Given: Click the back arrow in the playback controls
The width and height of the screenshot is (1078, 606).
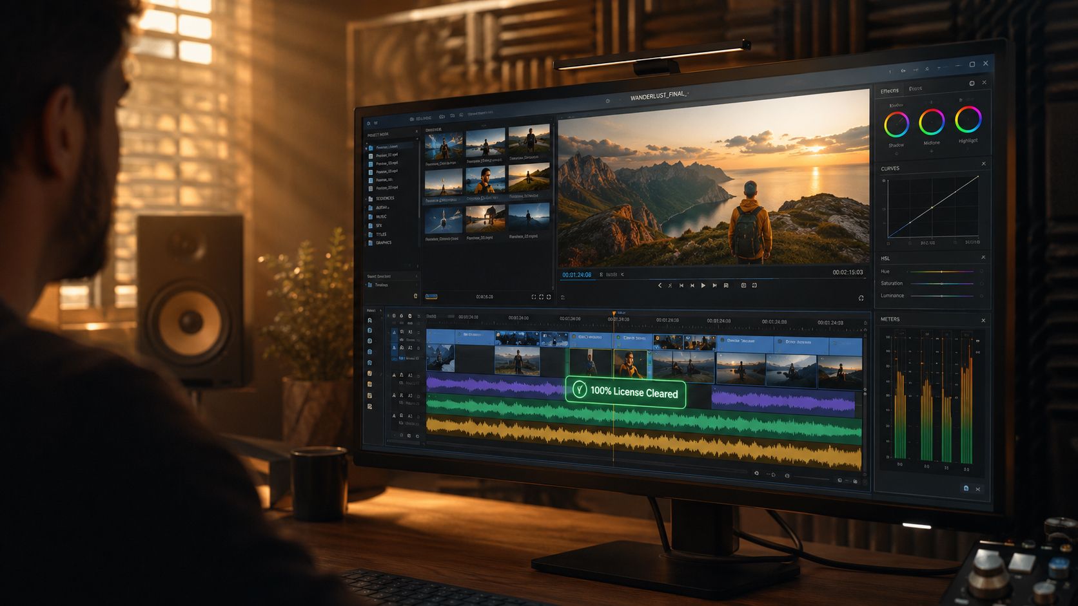Looking at the screenshot, I should pos(660,285).
